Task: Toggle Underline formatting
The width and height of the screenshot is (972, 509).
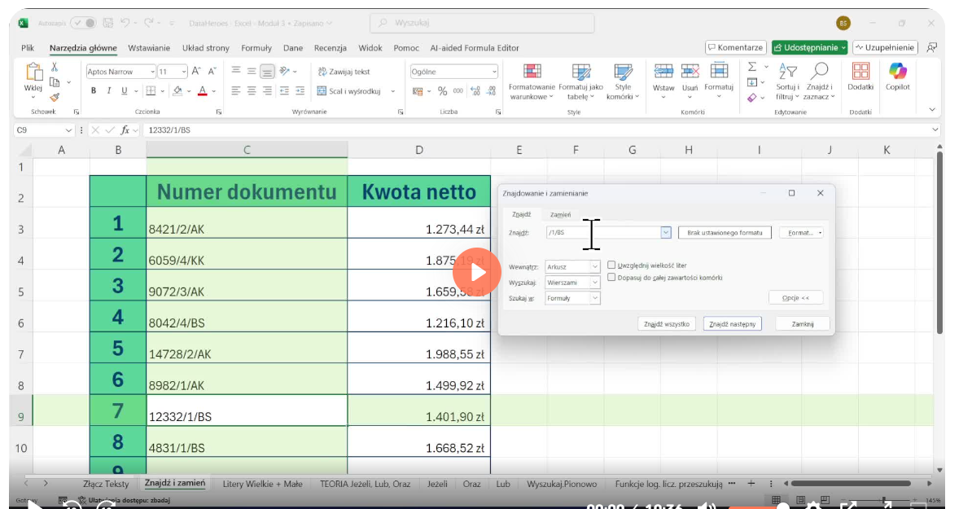Action: pos(124,91)
